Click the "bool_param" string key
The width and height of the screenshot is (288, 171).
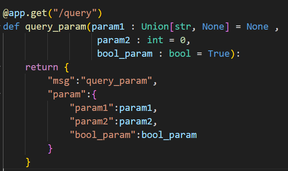pyautogui.click(x=103, y=135)
